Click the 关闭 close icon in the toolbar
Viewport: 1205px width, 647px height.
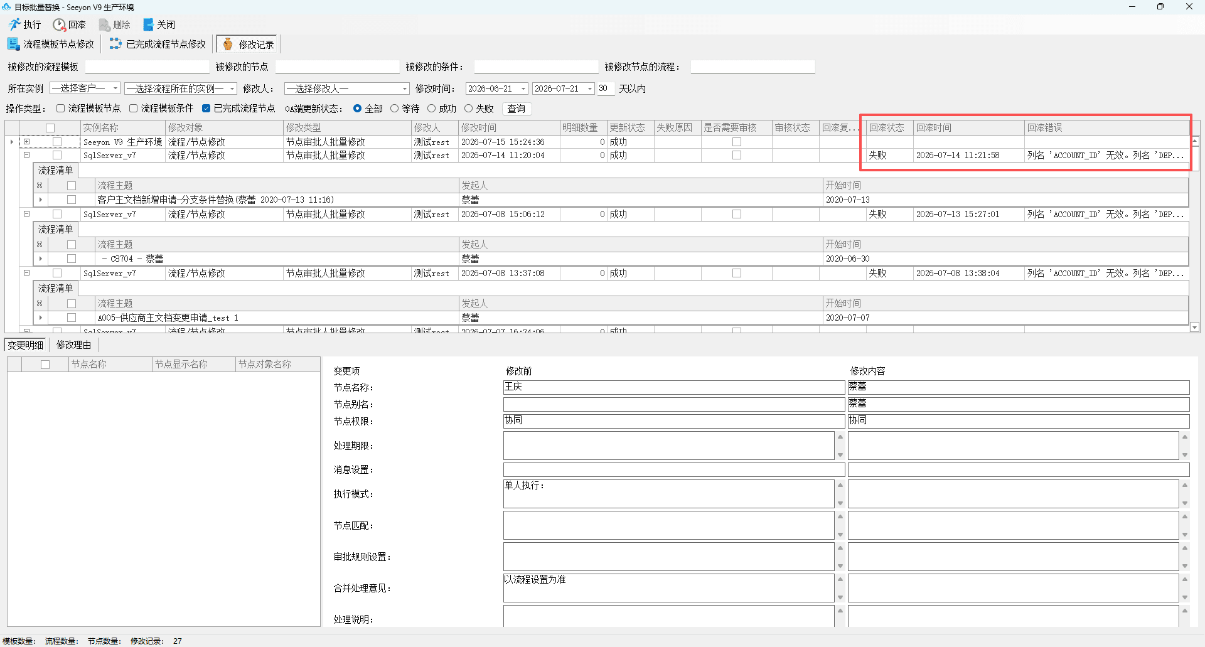click(x=148, y=24)
